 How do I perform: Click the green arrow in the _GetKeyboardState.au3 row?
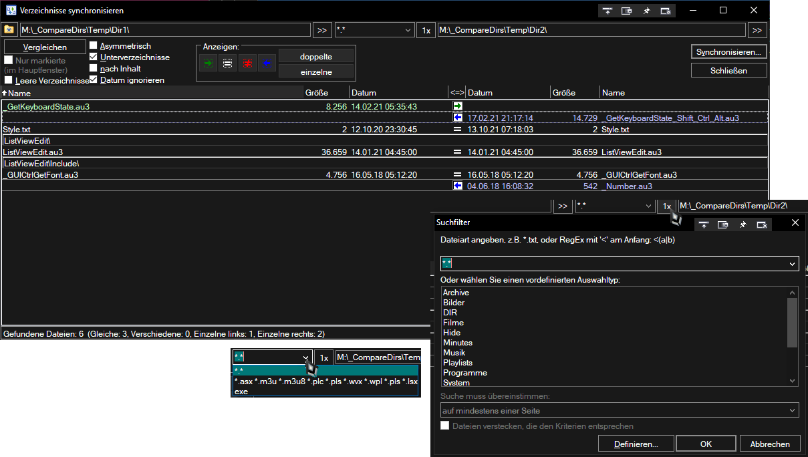(x=458, y=106)
